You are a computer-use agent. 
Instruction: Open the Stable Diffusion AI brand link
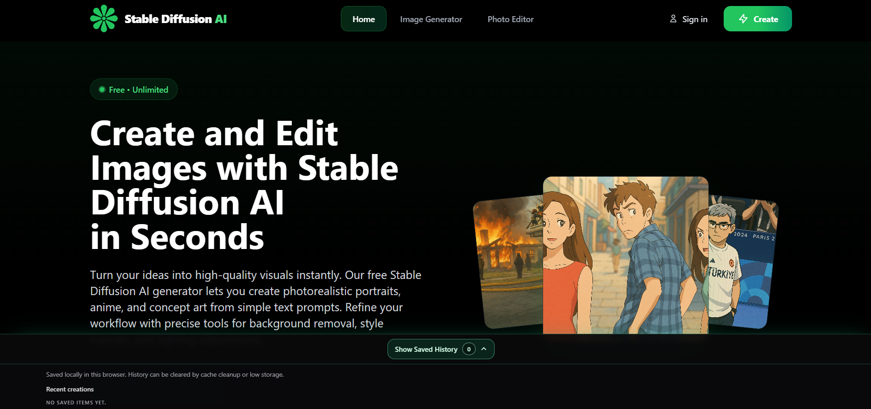click(x=158, y=19)
